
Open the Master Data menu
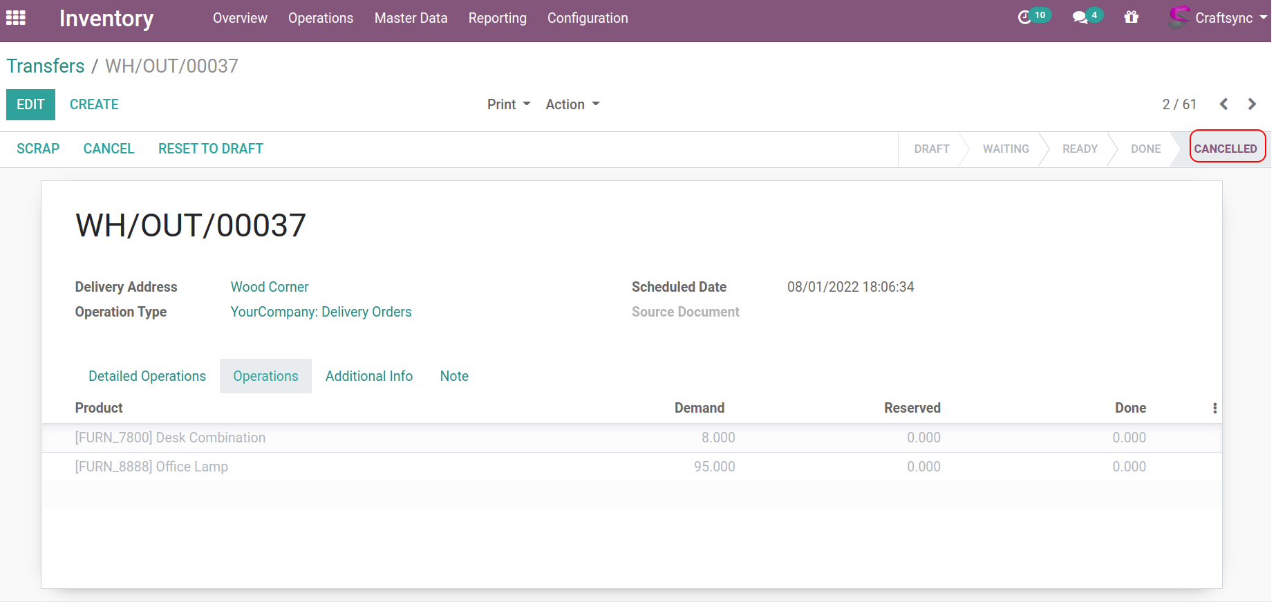(x=411, y=18)
